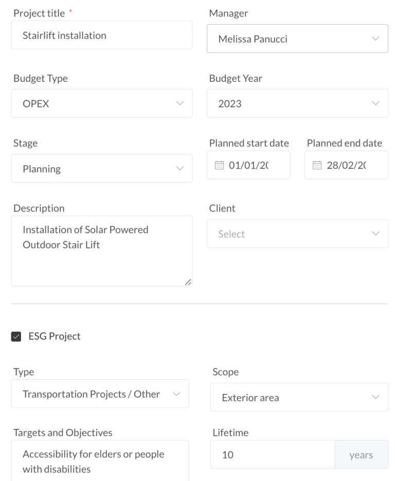The width and height of the screenshot is (395, 481).
Task: Expand the Stage Planning dropdown
Action: 179,169
